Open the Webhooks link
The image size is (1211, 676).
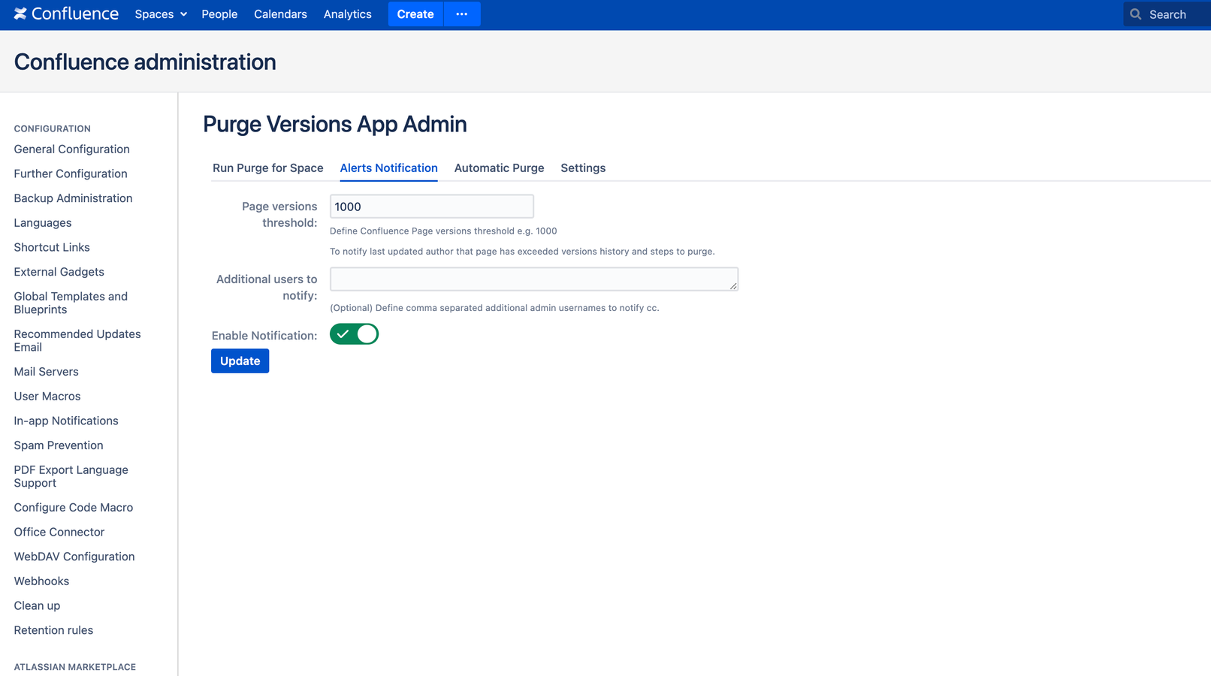tap(41, 581)
